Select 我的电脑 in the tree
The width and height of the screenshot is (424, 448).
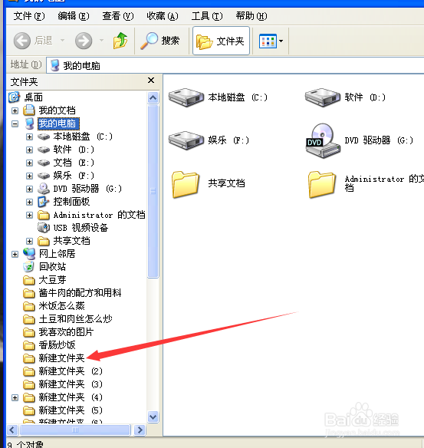[x=58, y=124]
